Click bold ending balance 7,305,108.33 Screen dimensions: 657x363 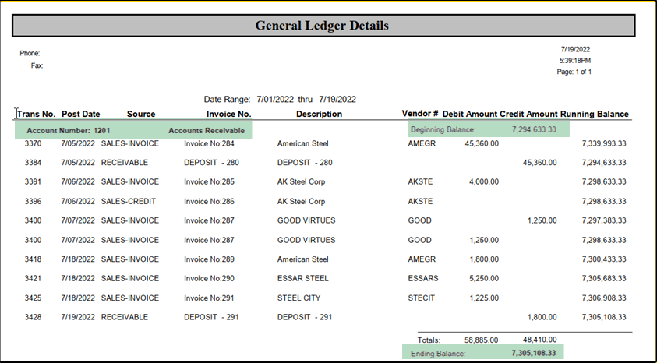click(534, 353)
